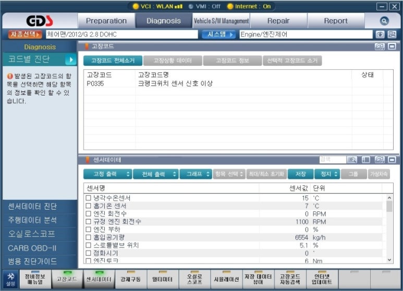The height and width of the screenshot is (291, 403).
Task: Switch to Report tab
Action: [x=336, y=21]
